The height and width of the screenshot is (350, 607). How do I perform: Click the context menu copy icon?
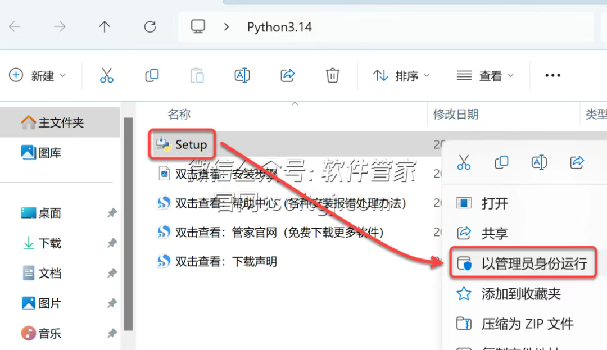pos(501,162)
